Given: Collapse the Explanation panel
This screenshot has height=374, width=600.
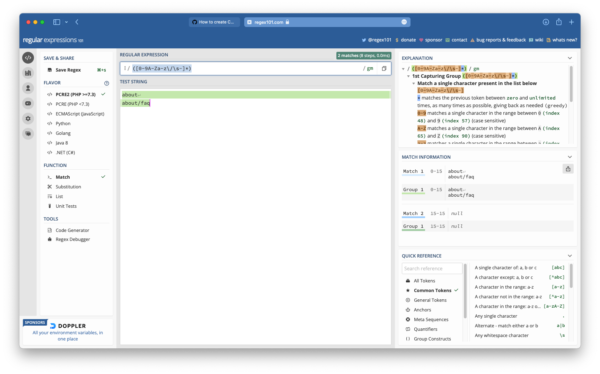Looking at the screenshot, I should click(570, 58).
